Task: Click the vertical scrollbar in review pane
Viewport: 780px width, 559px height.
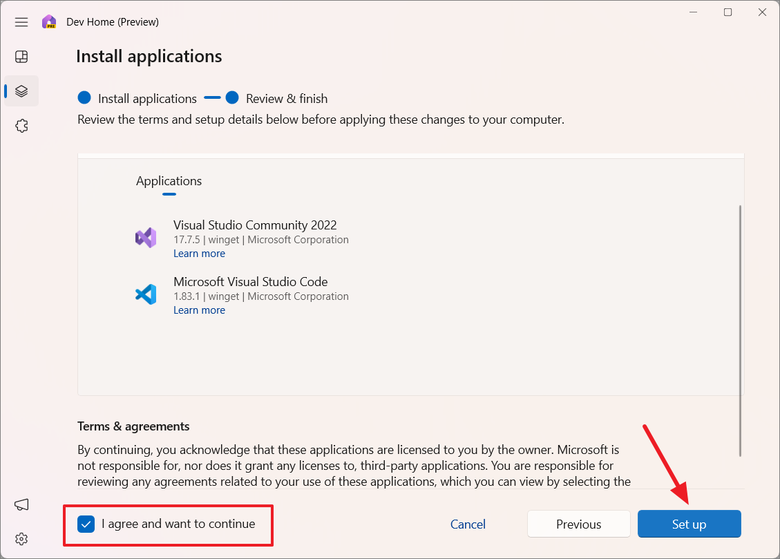Action: (x=740, y=330)
